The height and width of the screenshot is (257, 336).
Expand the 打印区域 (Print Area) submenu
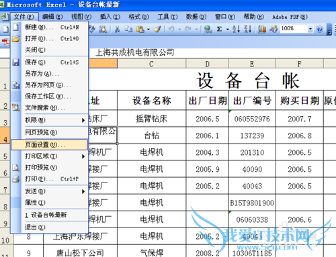(x=49, y=156)
